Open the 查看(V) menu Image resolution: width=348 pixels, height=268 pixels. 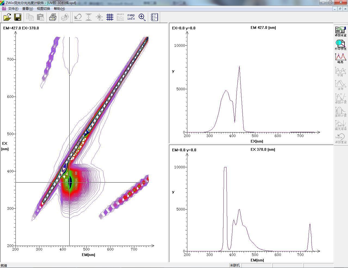pyautogui.click(x=27, y=9)
